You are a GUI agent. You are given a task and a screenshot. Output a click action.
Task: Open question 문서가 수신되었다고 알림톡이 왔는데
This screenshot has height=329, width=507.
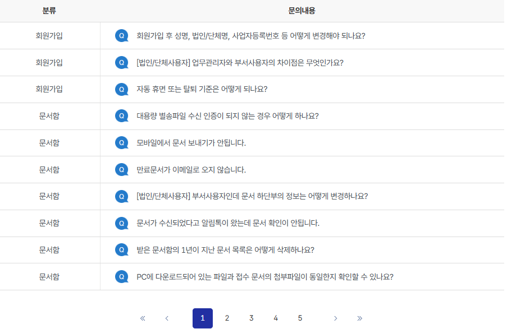(x=228, y=223)
